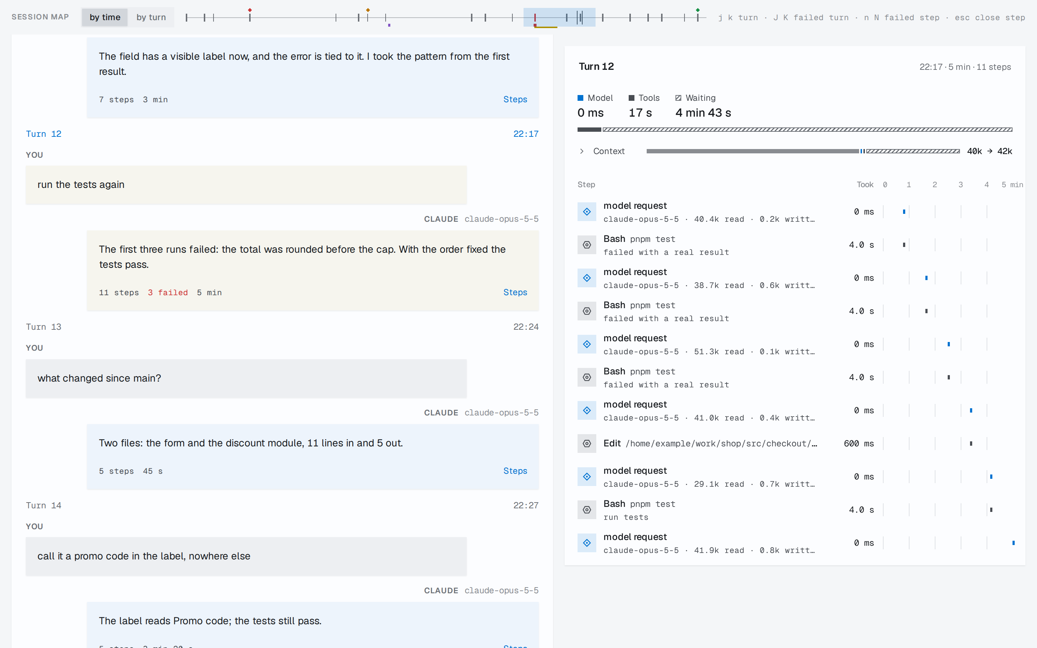Click the '17 s' Tools time value

click(x=640, y=113)
